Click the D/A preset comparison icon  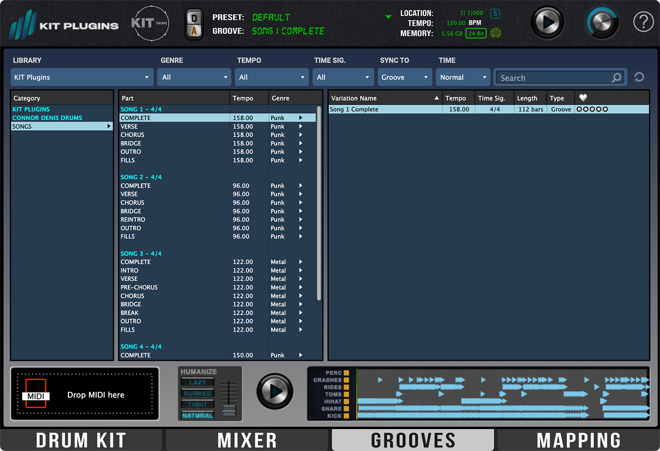pos(194,23)
